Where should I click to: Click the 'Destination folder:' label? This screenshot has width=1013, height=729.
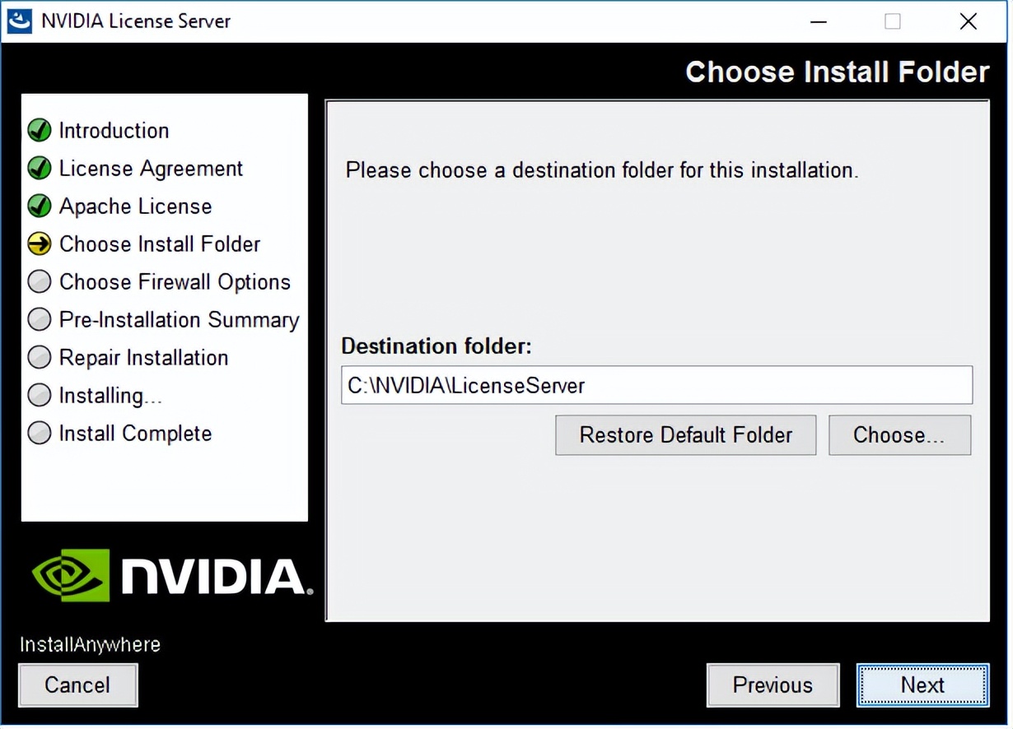coord(436,346)
